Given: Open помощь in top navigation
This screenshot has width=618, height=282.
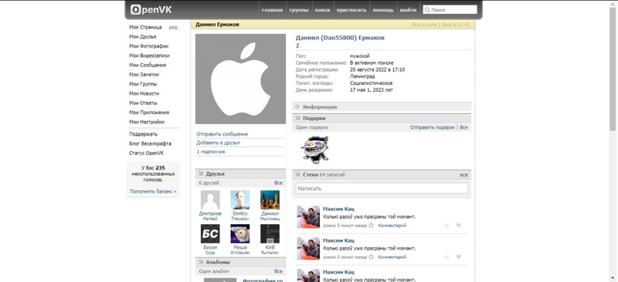Looking at the screenshot, I should click(383, 10).
